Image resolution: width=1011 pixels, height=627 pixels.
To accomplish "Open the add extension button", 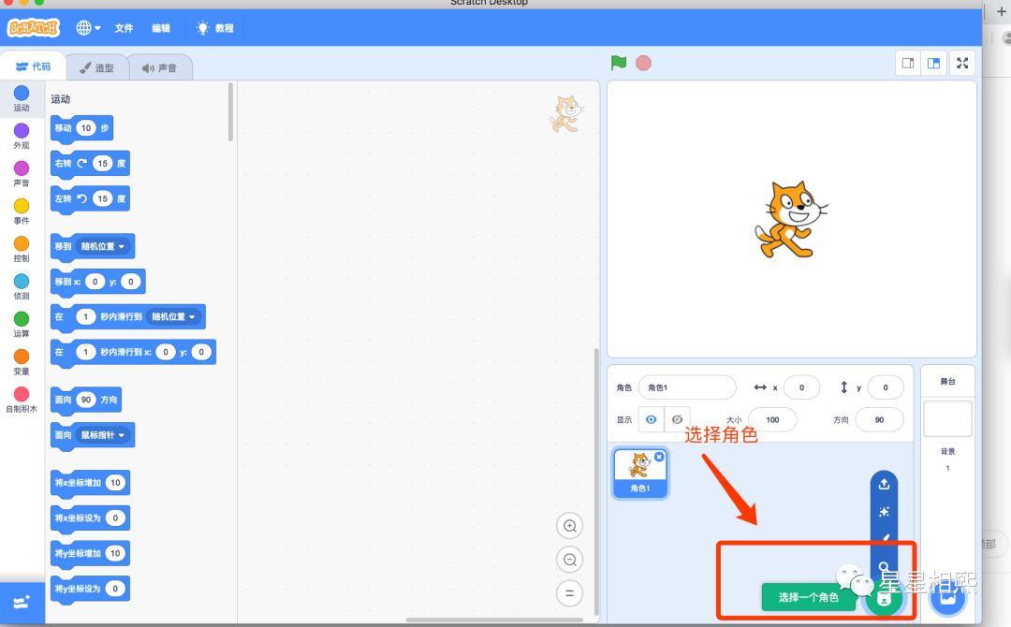I will 22,603.
